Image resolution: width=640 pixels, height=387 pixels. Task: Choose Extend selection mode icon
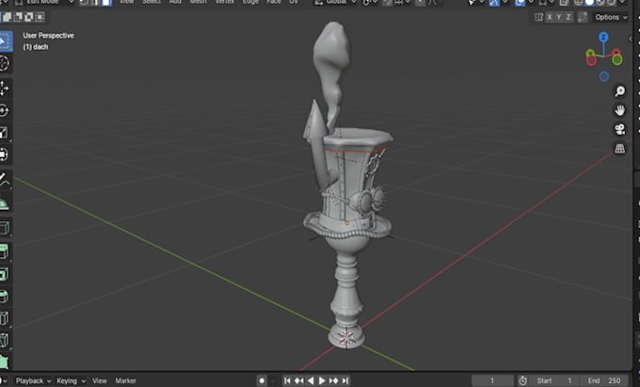[x=8, y=17]
